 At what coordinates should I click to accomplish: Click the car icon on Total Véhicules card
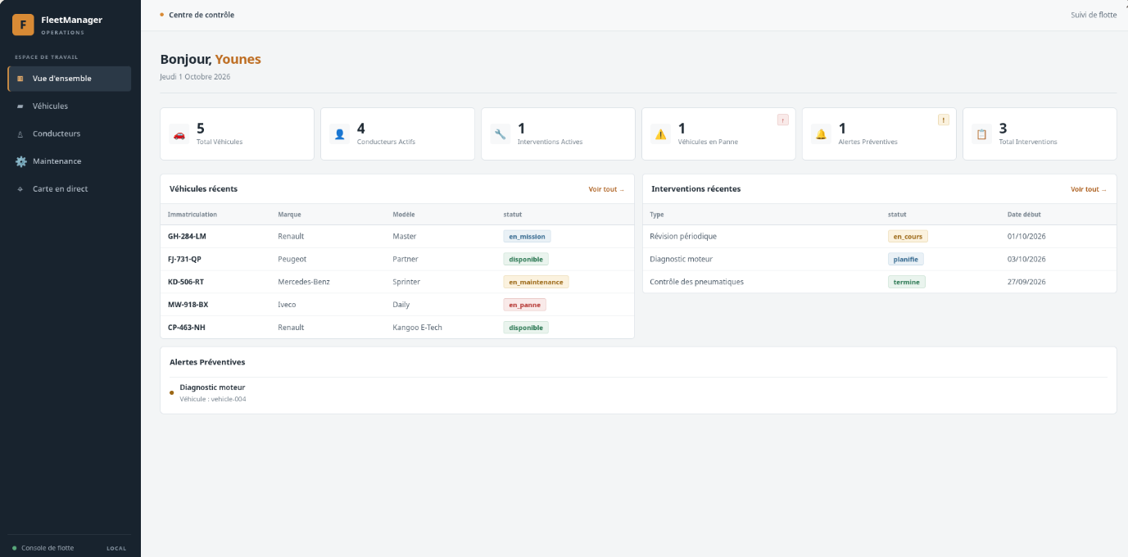point(179,134)
